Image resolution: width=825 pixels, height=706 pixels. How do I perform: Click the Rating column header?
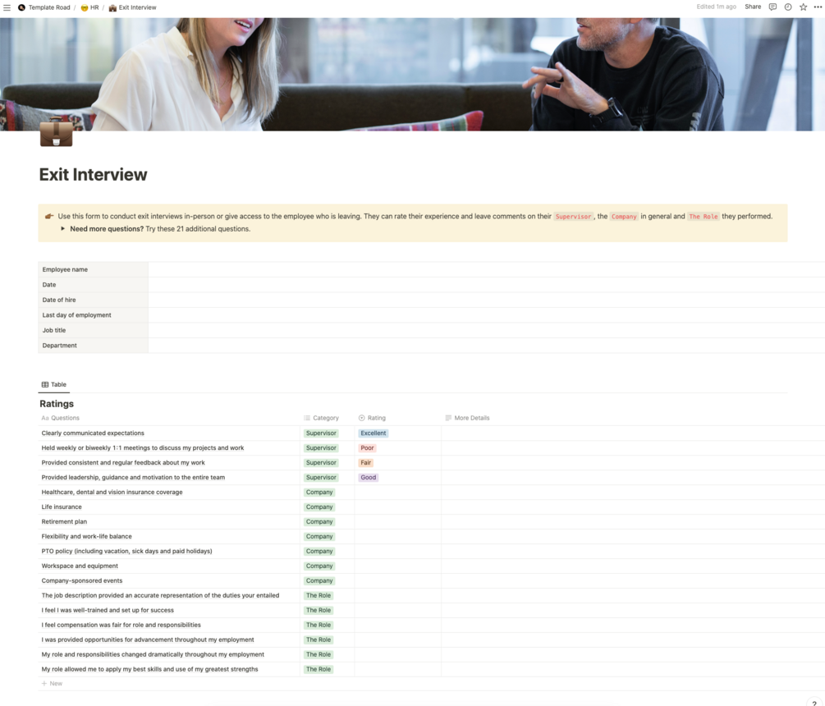point(372,418)
